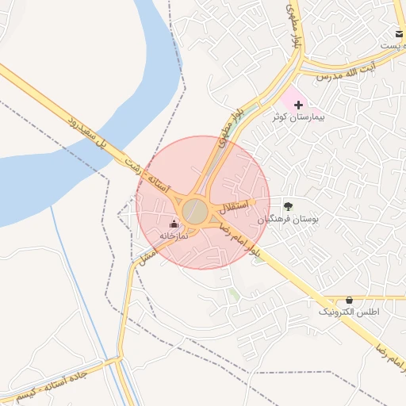Click the آستانه - رشت road label

pos(146,175)
